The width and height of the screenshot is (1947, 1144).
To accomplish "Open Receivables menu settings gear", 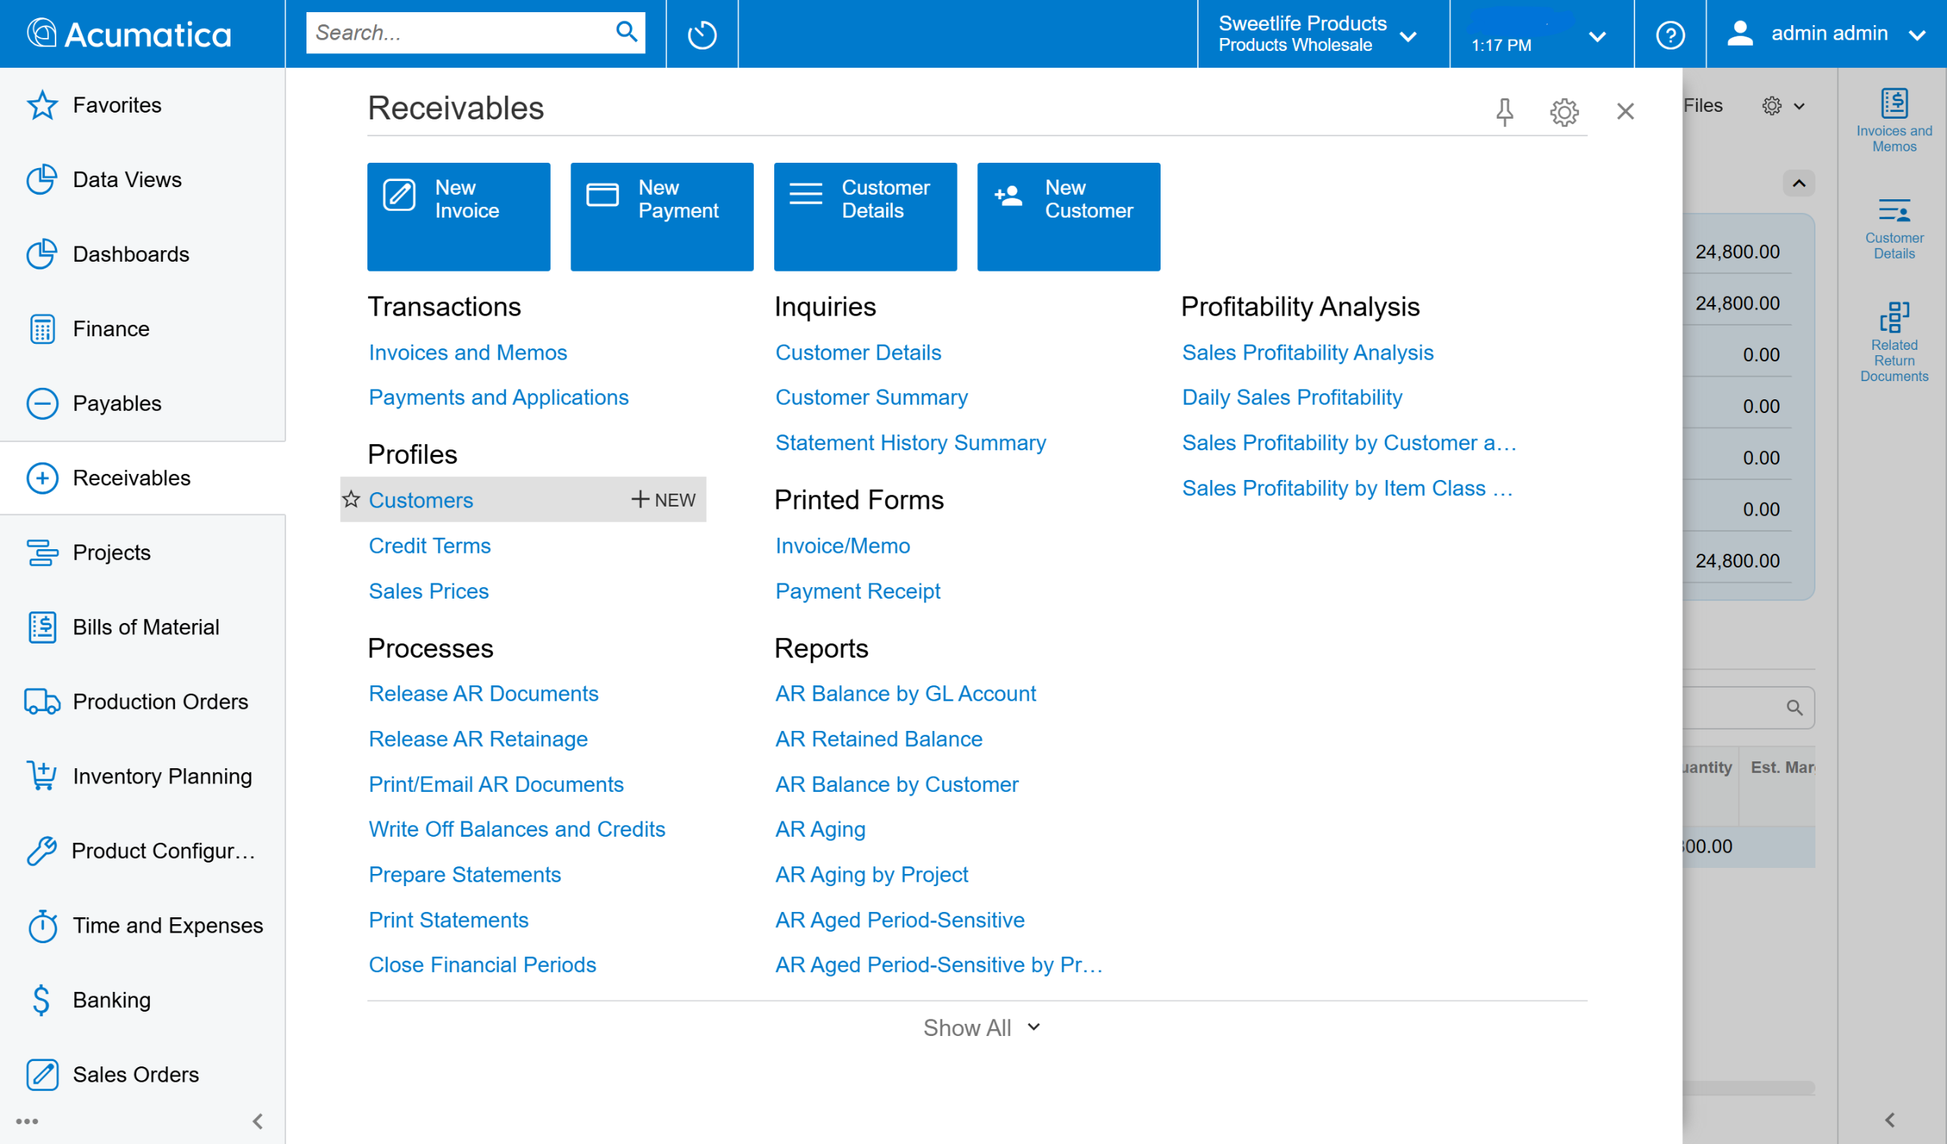I will [1564, 112].
